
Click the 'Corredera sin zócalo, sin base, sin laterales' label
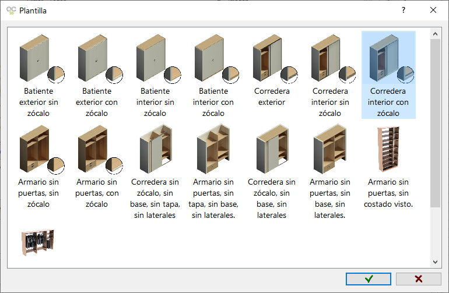(x=272, y=199)
